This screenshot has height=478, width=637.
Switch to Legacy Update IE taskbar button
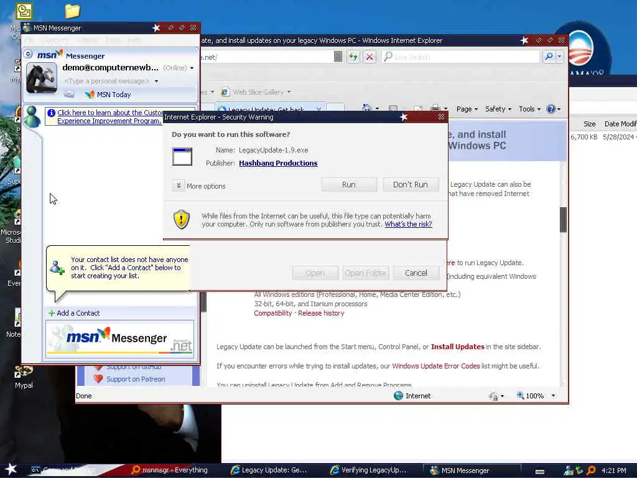click(269, 470)
